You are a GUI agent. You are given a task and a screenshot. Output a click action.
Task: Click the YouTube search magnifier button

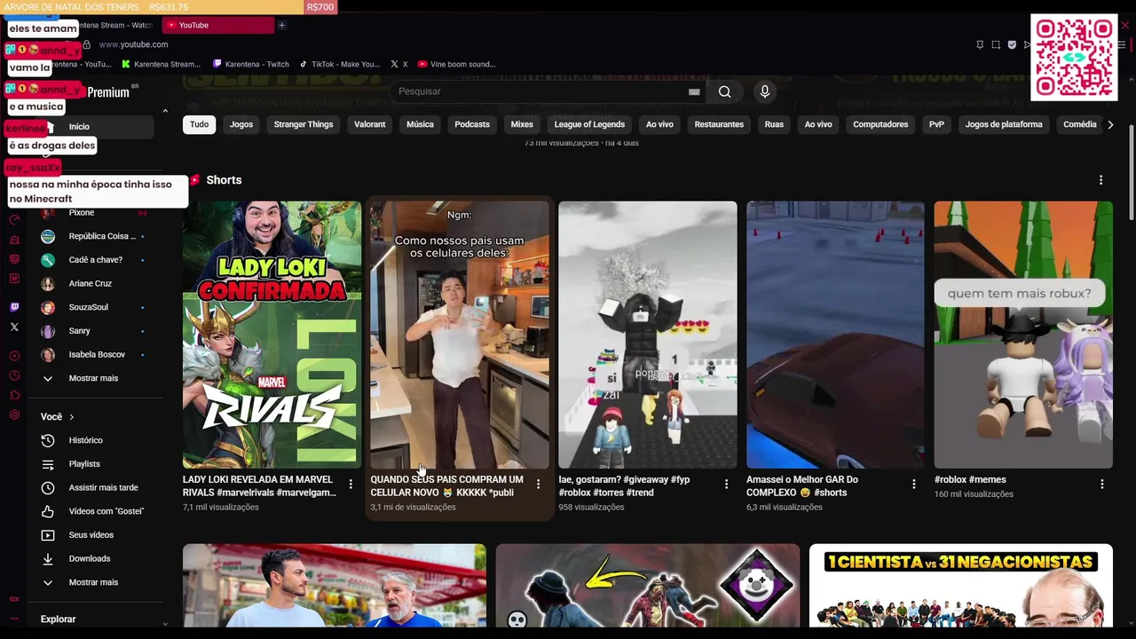point(724,91)
